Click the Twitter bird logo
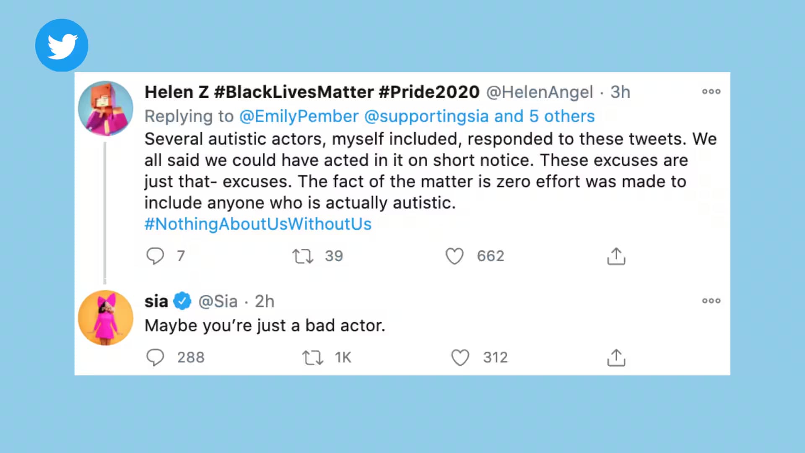The height and width of the screenshot is (453, 805). pos(62,45)
